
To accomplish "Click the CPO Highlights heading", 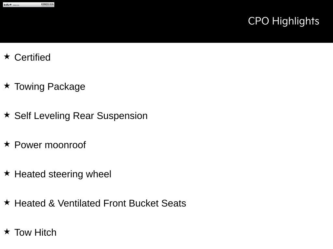I will (x=284, y=21).
